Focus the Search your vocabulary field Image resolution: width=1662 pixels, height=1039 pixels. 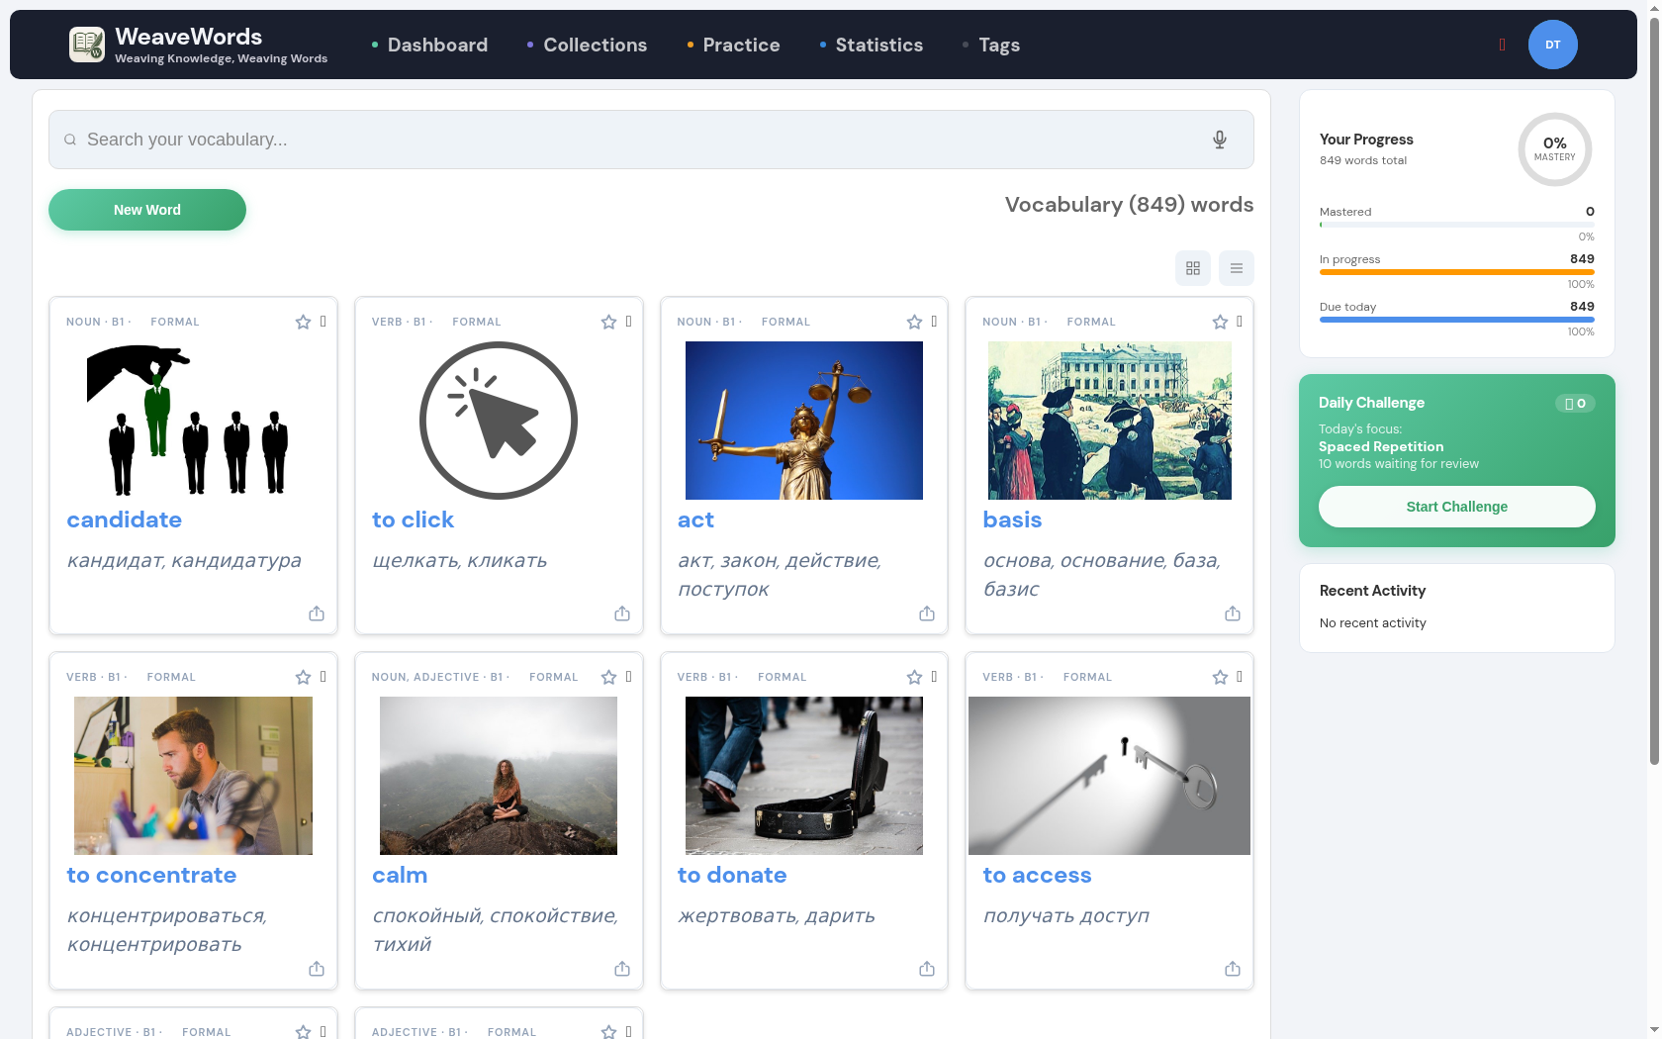651,140
